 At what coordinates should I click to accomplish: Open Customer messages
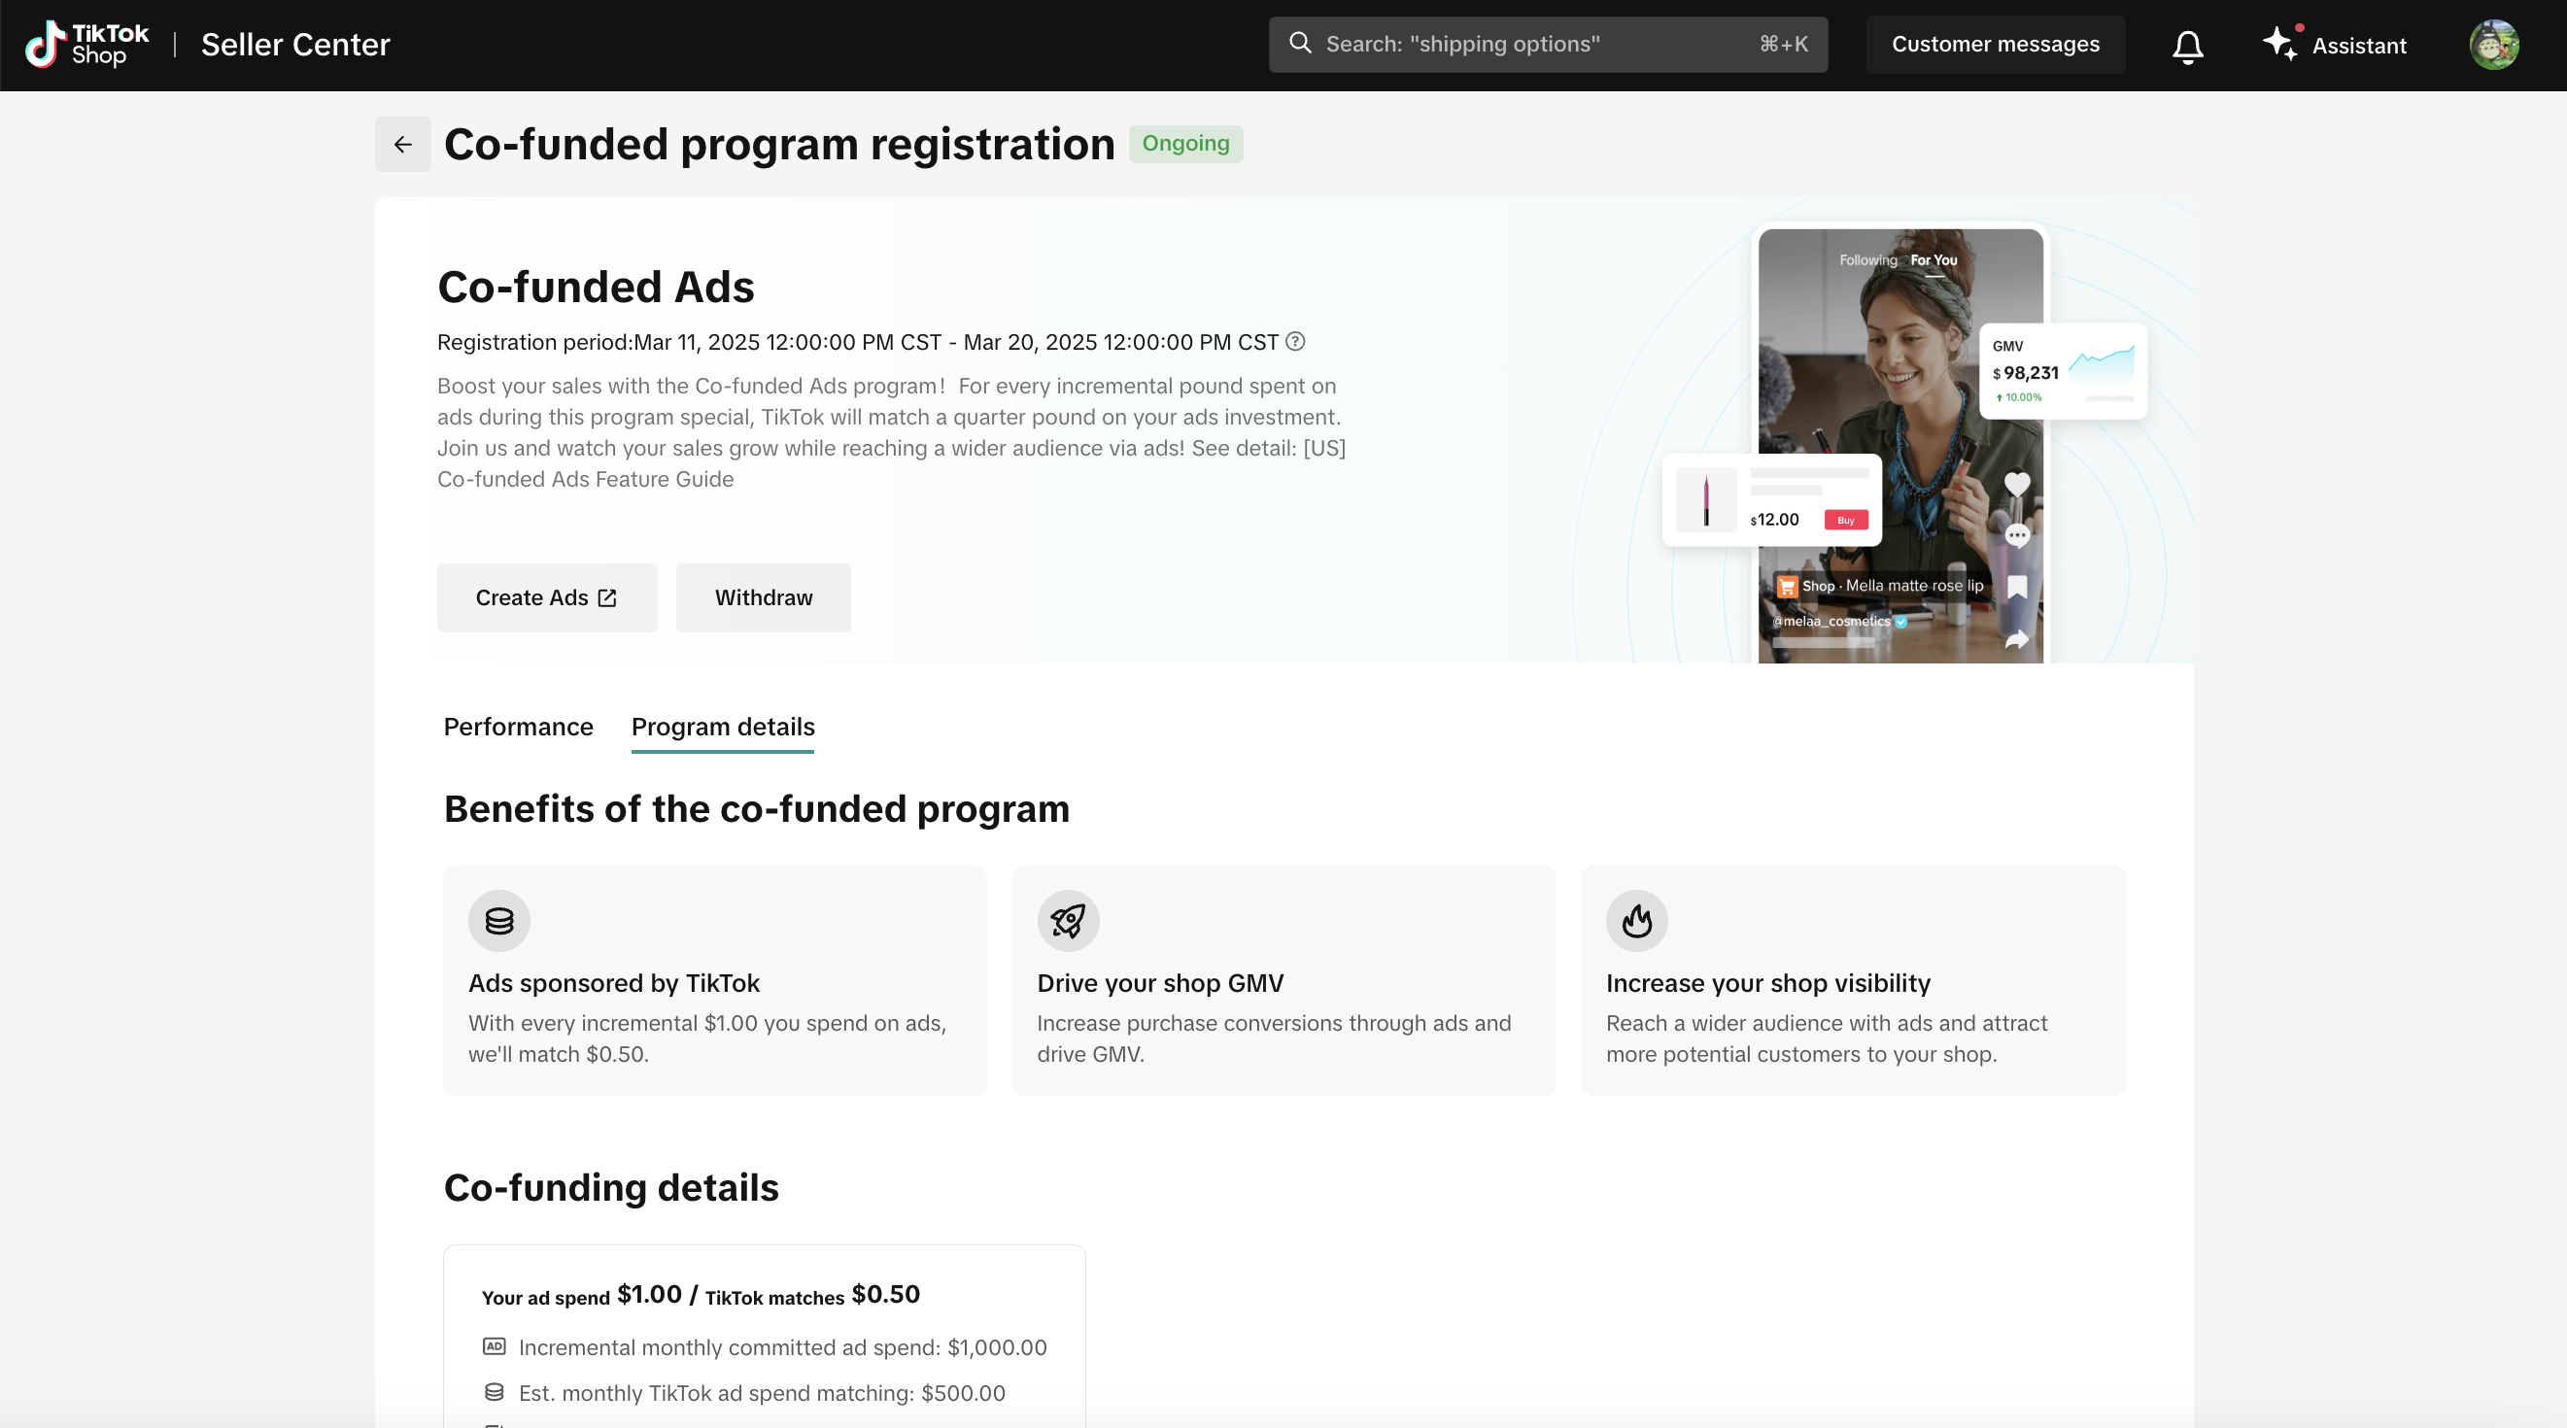tap(1995, 45)
